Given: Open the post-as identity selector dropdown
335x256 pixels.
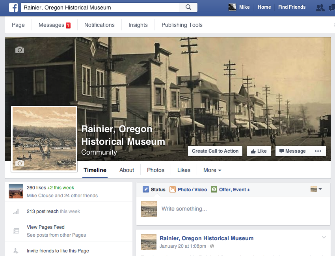Looking at the screenshot, I should (316, 189).
